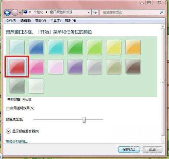Choose the frost white color swatch

36,86
